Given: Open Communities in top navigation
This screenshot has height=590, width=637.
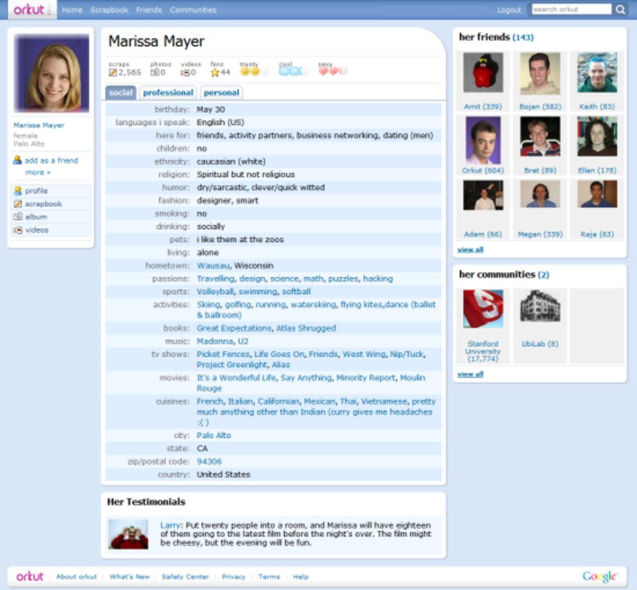Looking at the screenshot, I should [193, 10].
